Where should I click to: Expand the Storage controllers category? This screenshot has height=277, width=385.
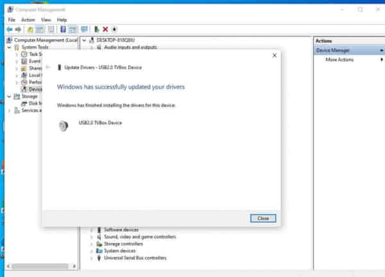tap(92, 244)
